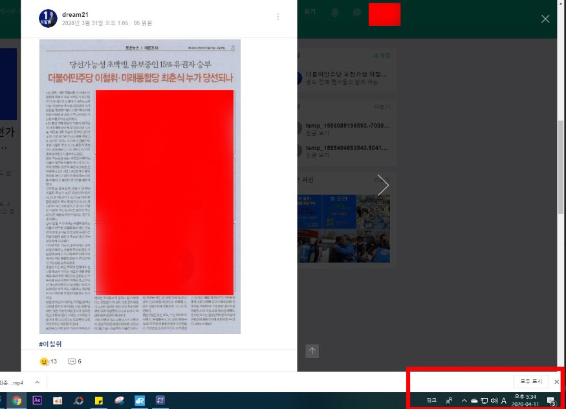Click the dream21 profile avatar

tap(48, 18)
